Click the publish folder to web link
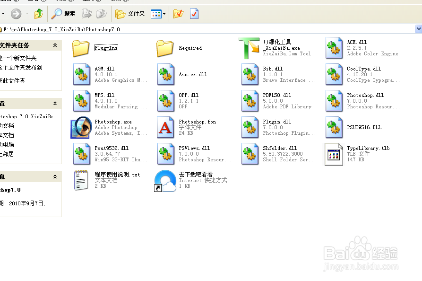Screen dimensions: 422x281 click(21, 67)
